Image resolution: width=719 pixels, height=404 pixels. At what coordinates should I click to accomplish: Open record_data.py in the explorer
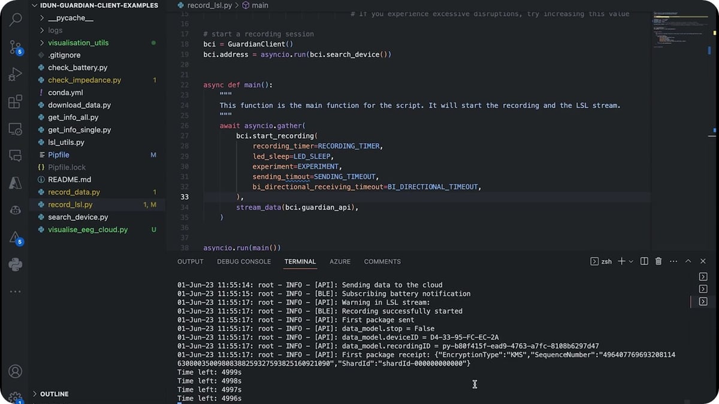pos(74,192)
